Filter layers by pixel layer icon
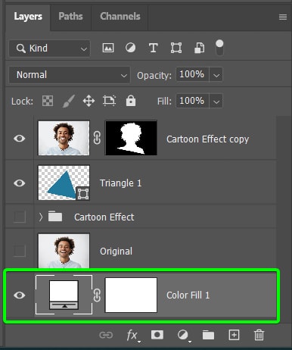The height and width of the screenshot is (350, 292). pyautogui.click(x=108, y=48)
